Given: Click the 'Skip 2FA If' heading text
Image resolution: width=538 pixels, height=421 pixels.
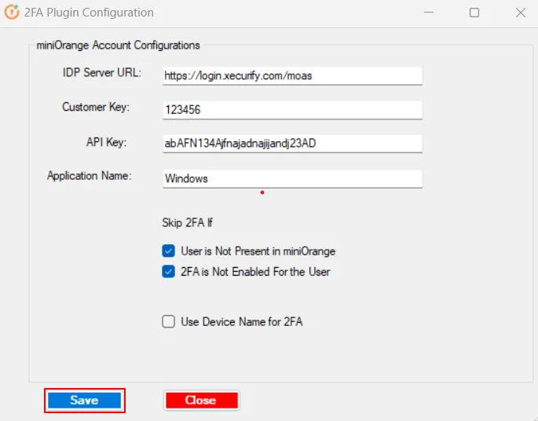Looking at the screenshot, I should point(188,223).
